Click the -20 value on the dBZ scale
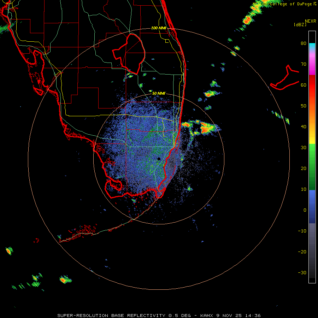The width and height of the screenshot is (318, 318). [302, 252]
